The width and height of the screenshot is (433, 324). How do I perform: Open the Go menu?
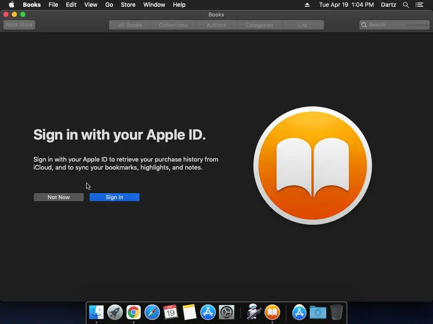click(109, 5)
